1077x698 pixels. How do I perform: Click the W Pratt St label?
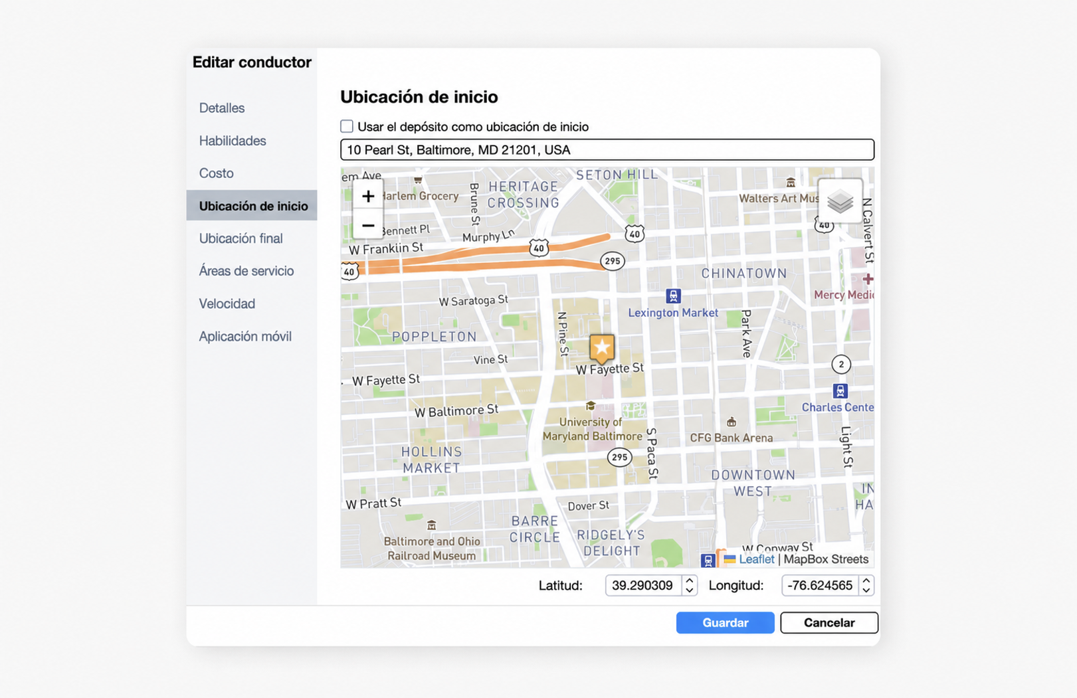pyautogui.click(x=373, y=503)
